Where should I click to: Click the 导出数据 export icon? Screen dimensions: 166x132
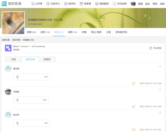150,48
